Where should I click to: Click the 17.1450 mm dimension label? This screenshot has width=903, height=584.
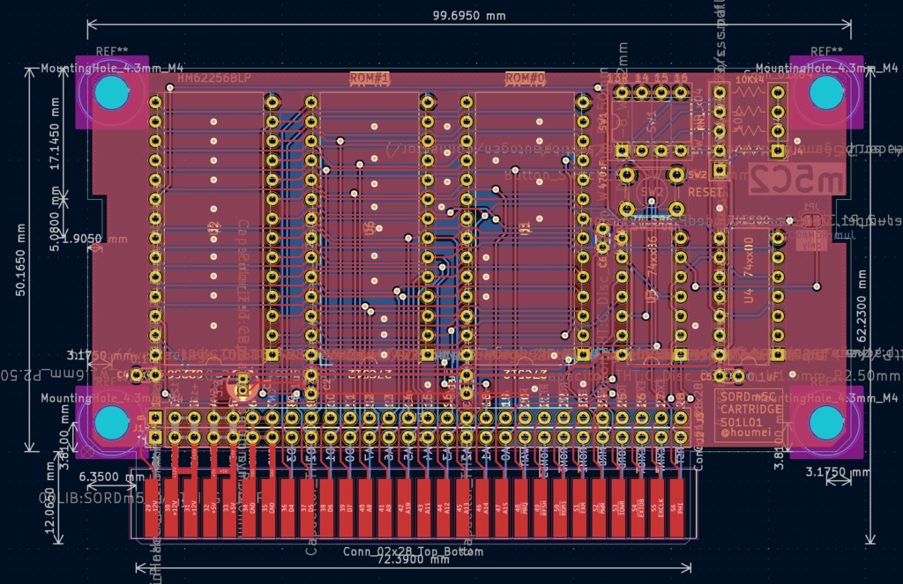pos(55,134)
